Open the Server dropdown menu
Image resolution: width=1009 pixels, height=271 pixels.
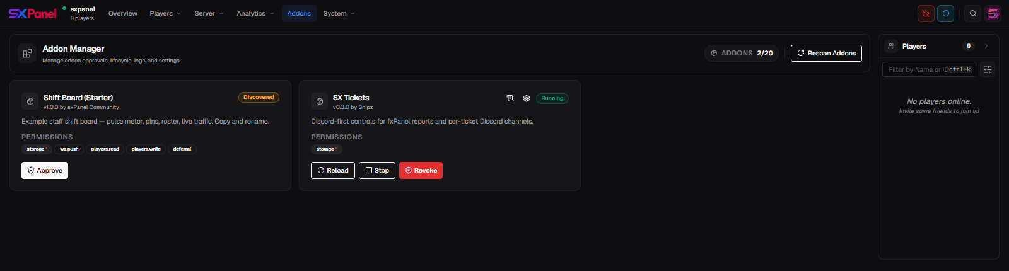click(x=209, y=13)
